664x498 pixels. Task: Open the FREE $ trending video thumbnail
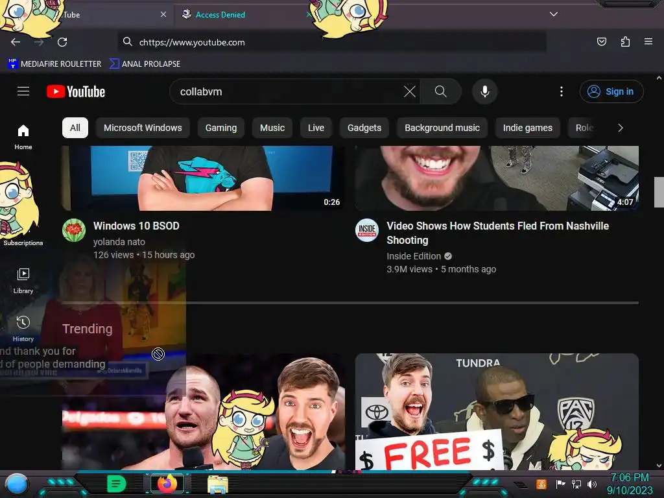point(497,412)
